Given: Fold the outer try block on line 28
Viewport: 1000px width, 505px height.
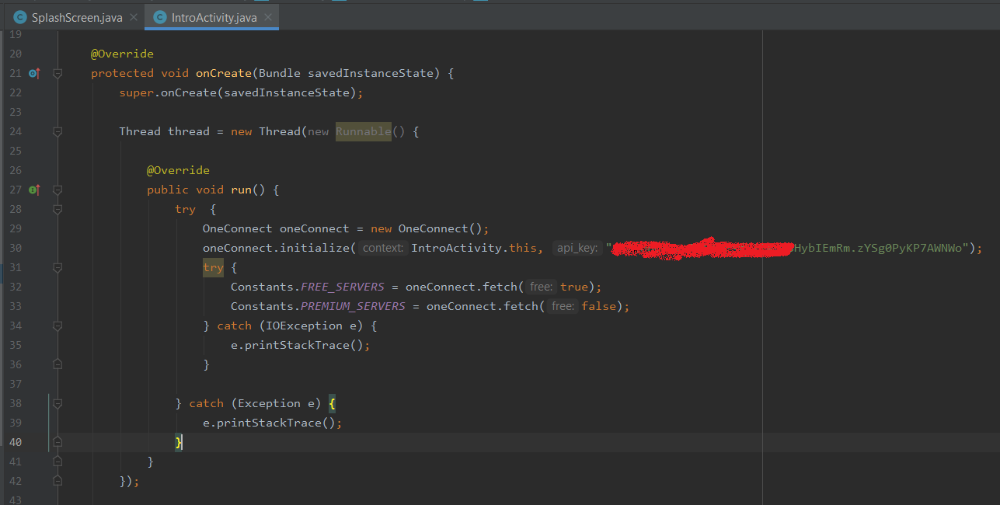Looking at the screenshot, I should point(57,209).
